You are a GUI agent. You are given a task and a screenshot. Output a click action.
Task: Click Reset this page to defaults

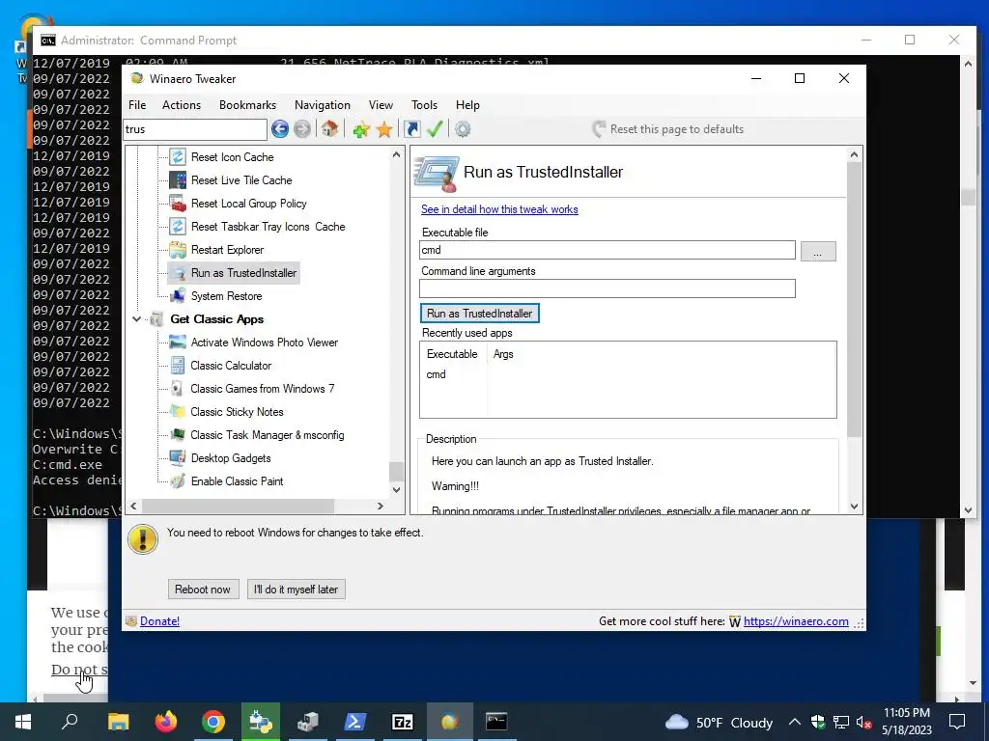pyautogui.click(x=668, y=129)
